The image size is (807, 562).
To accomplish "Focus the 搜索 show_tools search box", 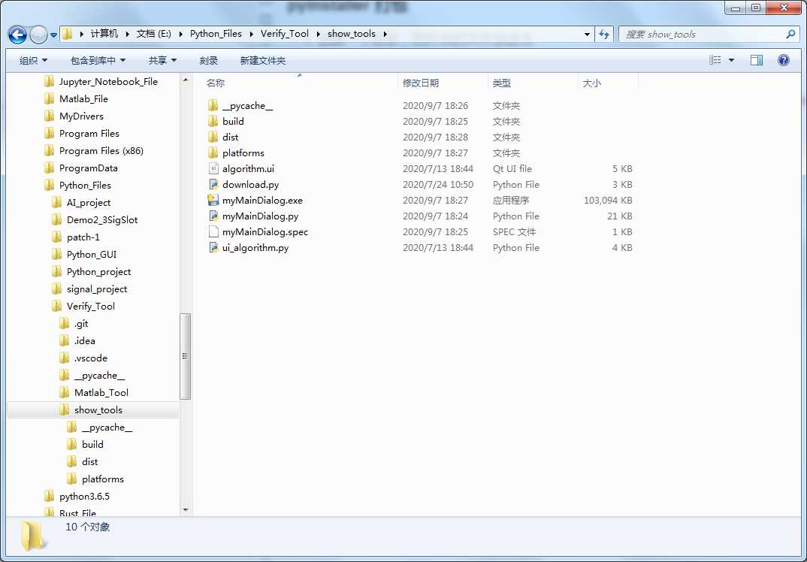I will [x=709, y=35].
